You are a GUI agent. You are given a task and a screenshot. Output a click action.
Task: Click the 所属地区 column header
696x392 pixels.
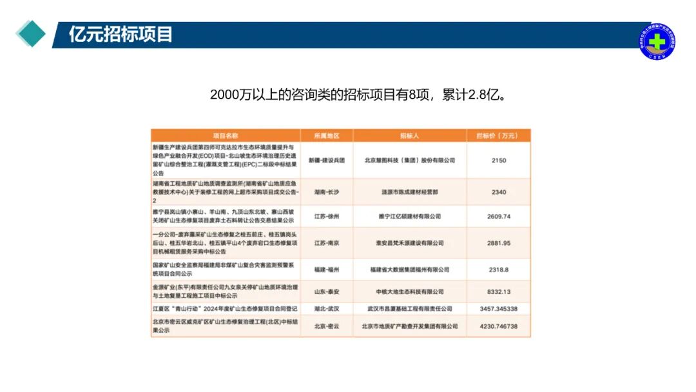point(324,133)
